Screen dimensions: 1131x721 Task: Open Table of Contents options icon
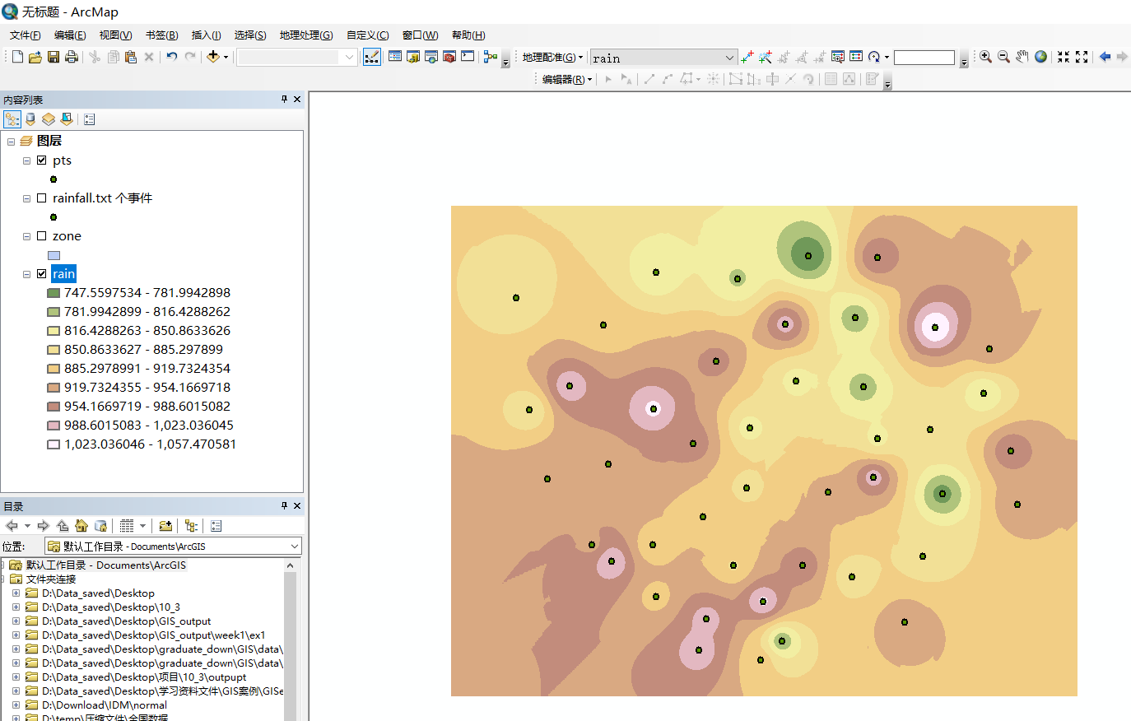point(90,119)
